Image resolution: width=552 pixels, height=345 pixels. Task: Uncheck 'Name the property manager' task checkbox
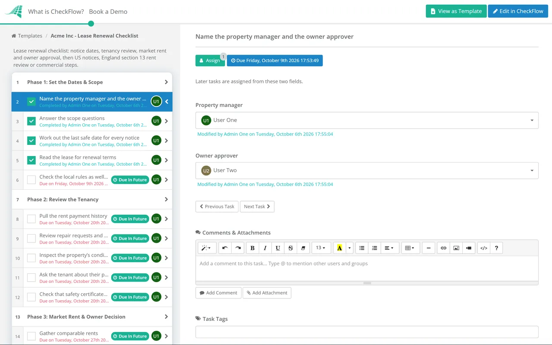click(31, 102)
